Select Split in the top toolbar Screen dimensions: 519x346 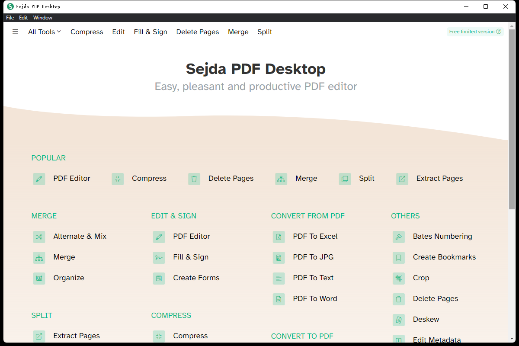265,32
